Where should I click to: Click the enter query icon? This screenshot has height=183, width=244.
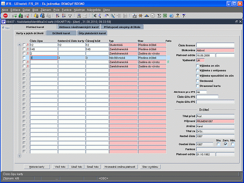36,16
